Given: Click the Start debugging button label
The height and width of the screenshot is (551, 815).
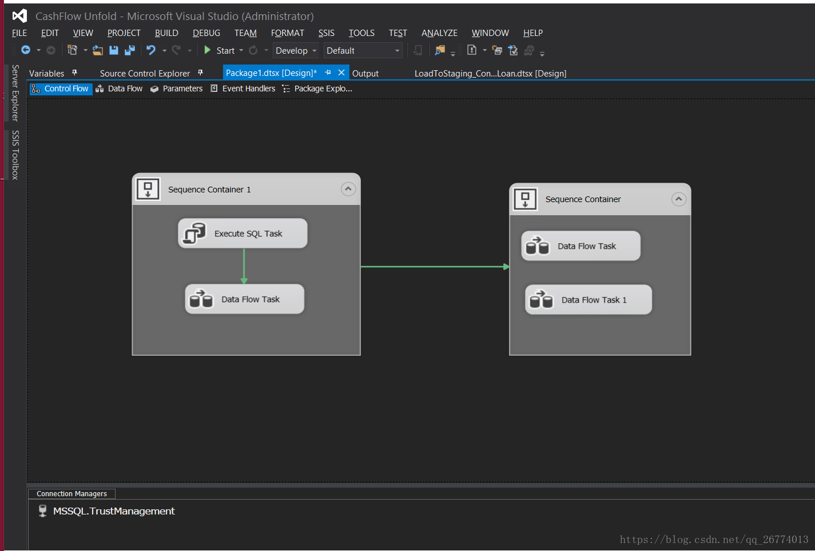Looking at the screenshot, I should pos(225,50).
